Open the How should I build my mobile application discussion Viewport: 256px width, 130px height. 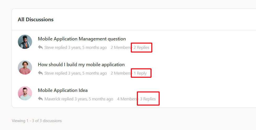coord(81,65)
